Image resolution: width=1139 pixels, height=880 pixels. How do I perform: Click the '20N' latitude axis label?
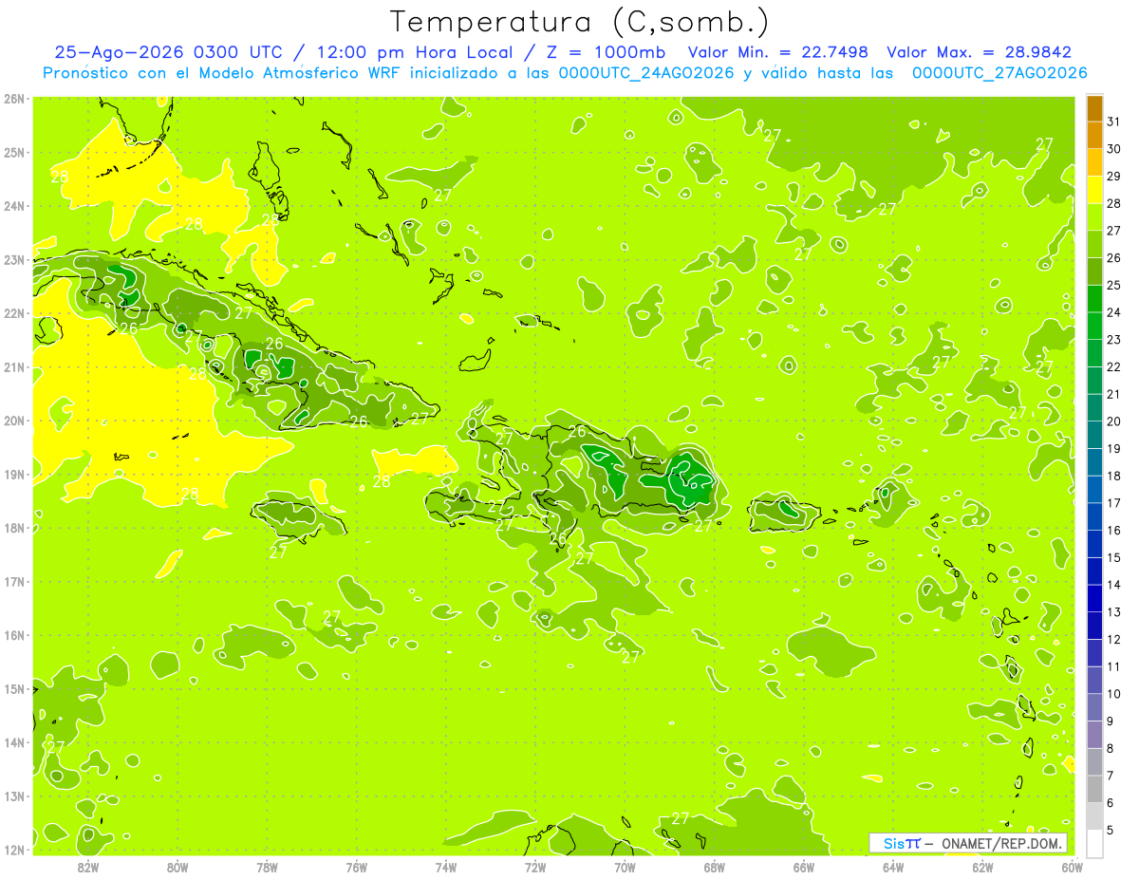[14, 421]
